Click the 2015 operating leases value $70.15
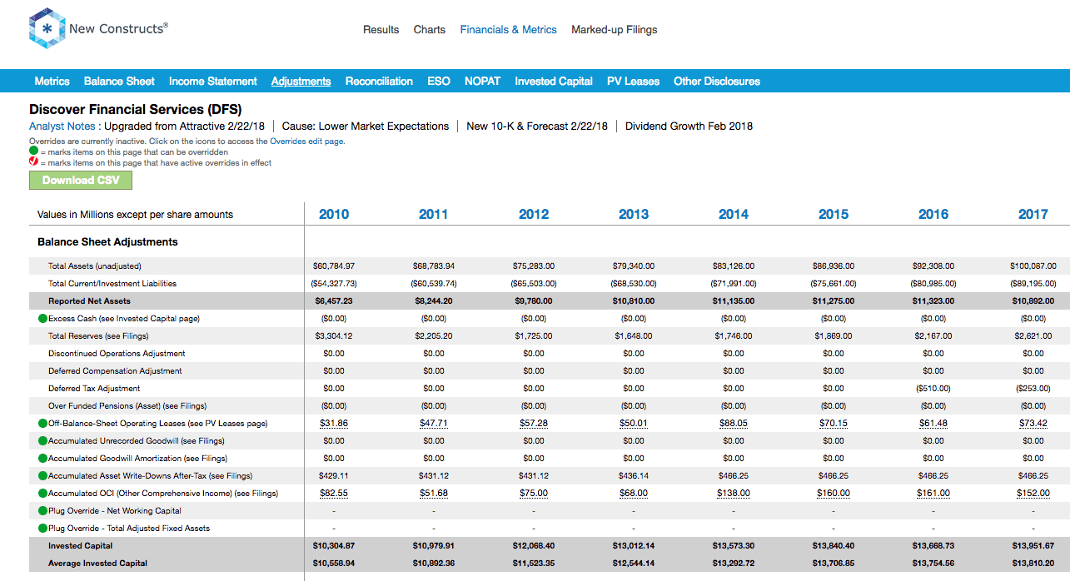Screen dimensions: 1070x581 coord(834,424)
